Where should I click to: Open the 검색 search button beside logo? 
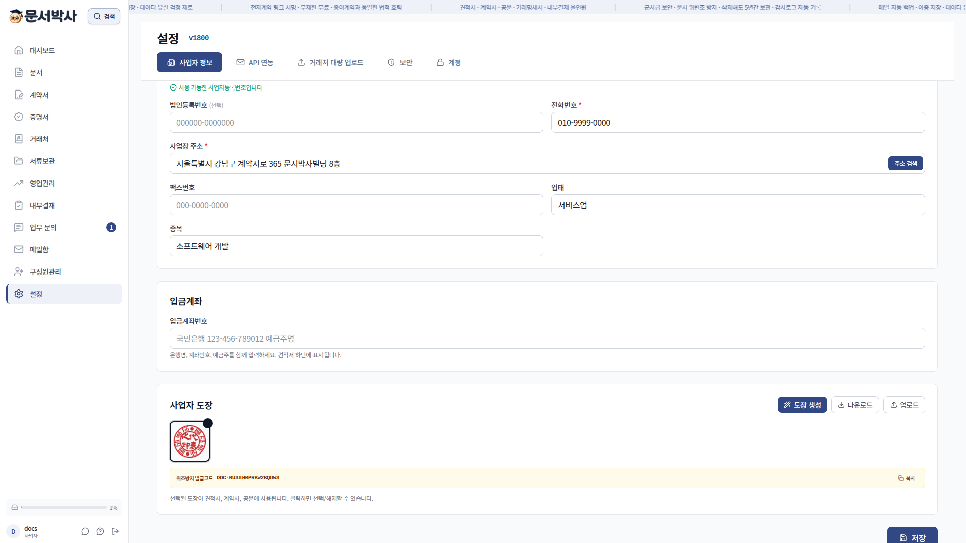(x=104, y=16)
